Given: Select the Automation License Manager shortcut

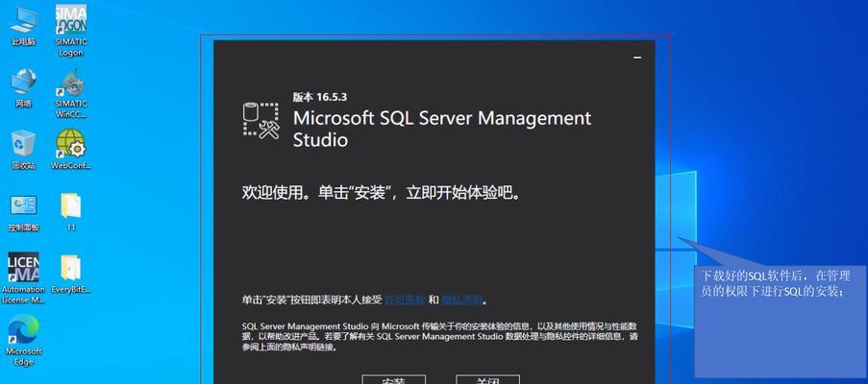Looking at the screenshot, I should click(23, 277).
